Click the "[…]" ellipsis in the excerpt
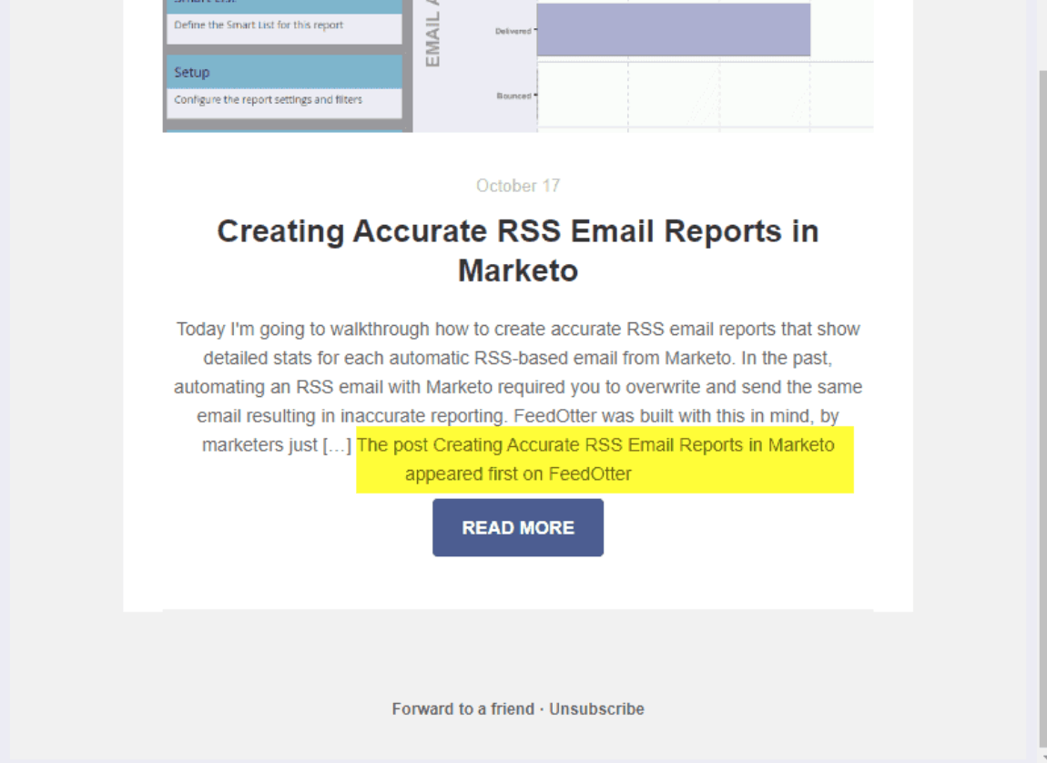1047x763 pixels. tap(337, 445)
